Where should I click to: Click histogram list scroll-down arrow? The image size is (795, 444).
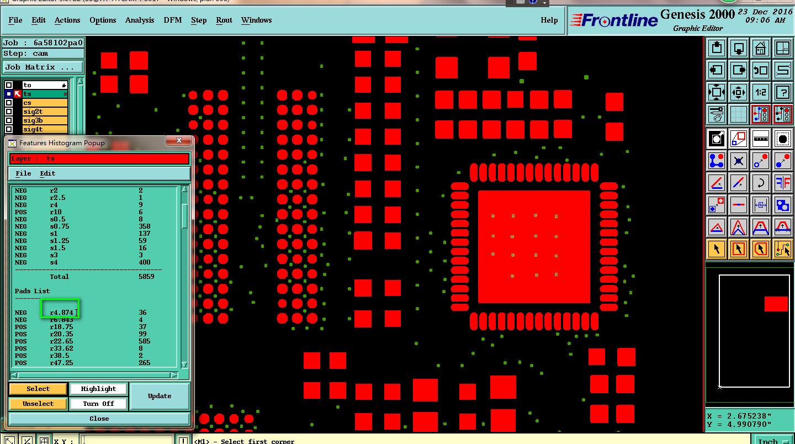pyautogui.click(x=185, y=365)
